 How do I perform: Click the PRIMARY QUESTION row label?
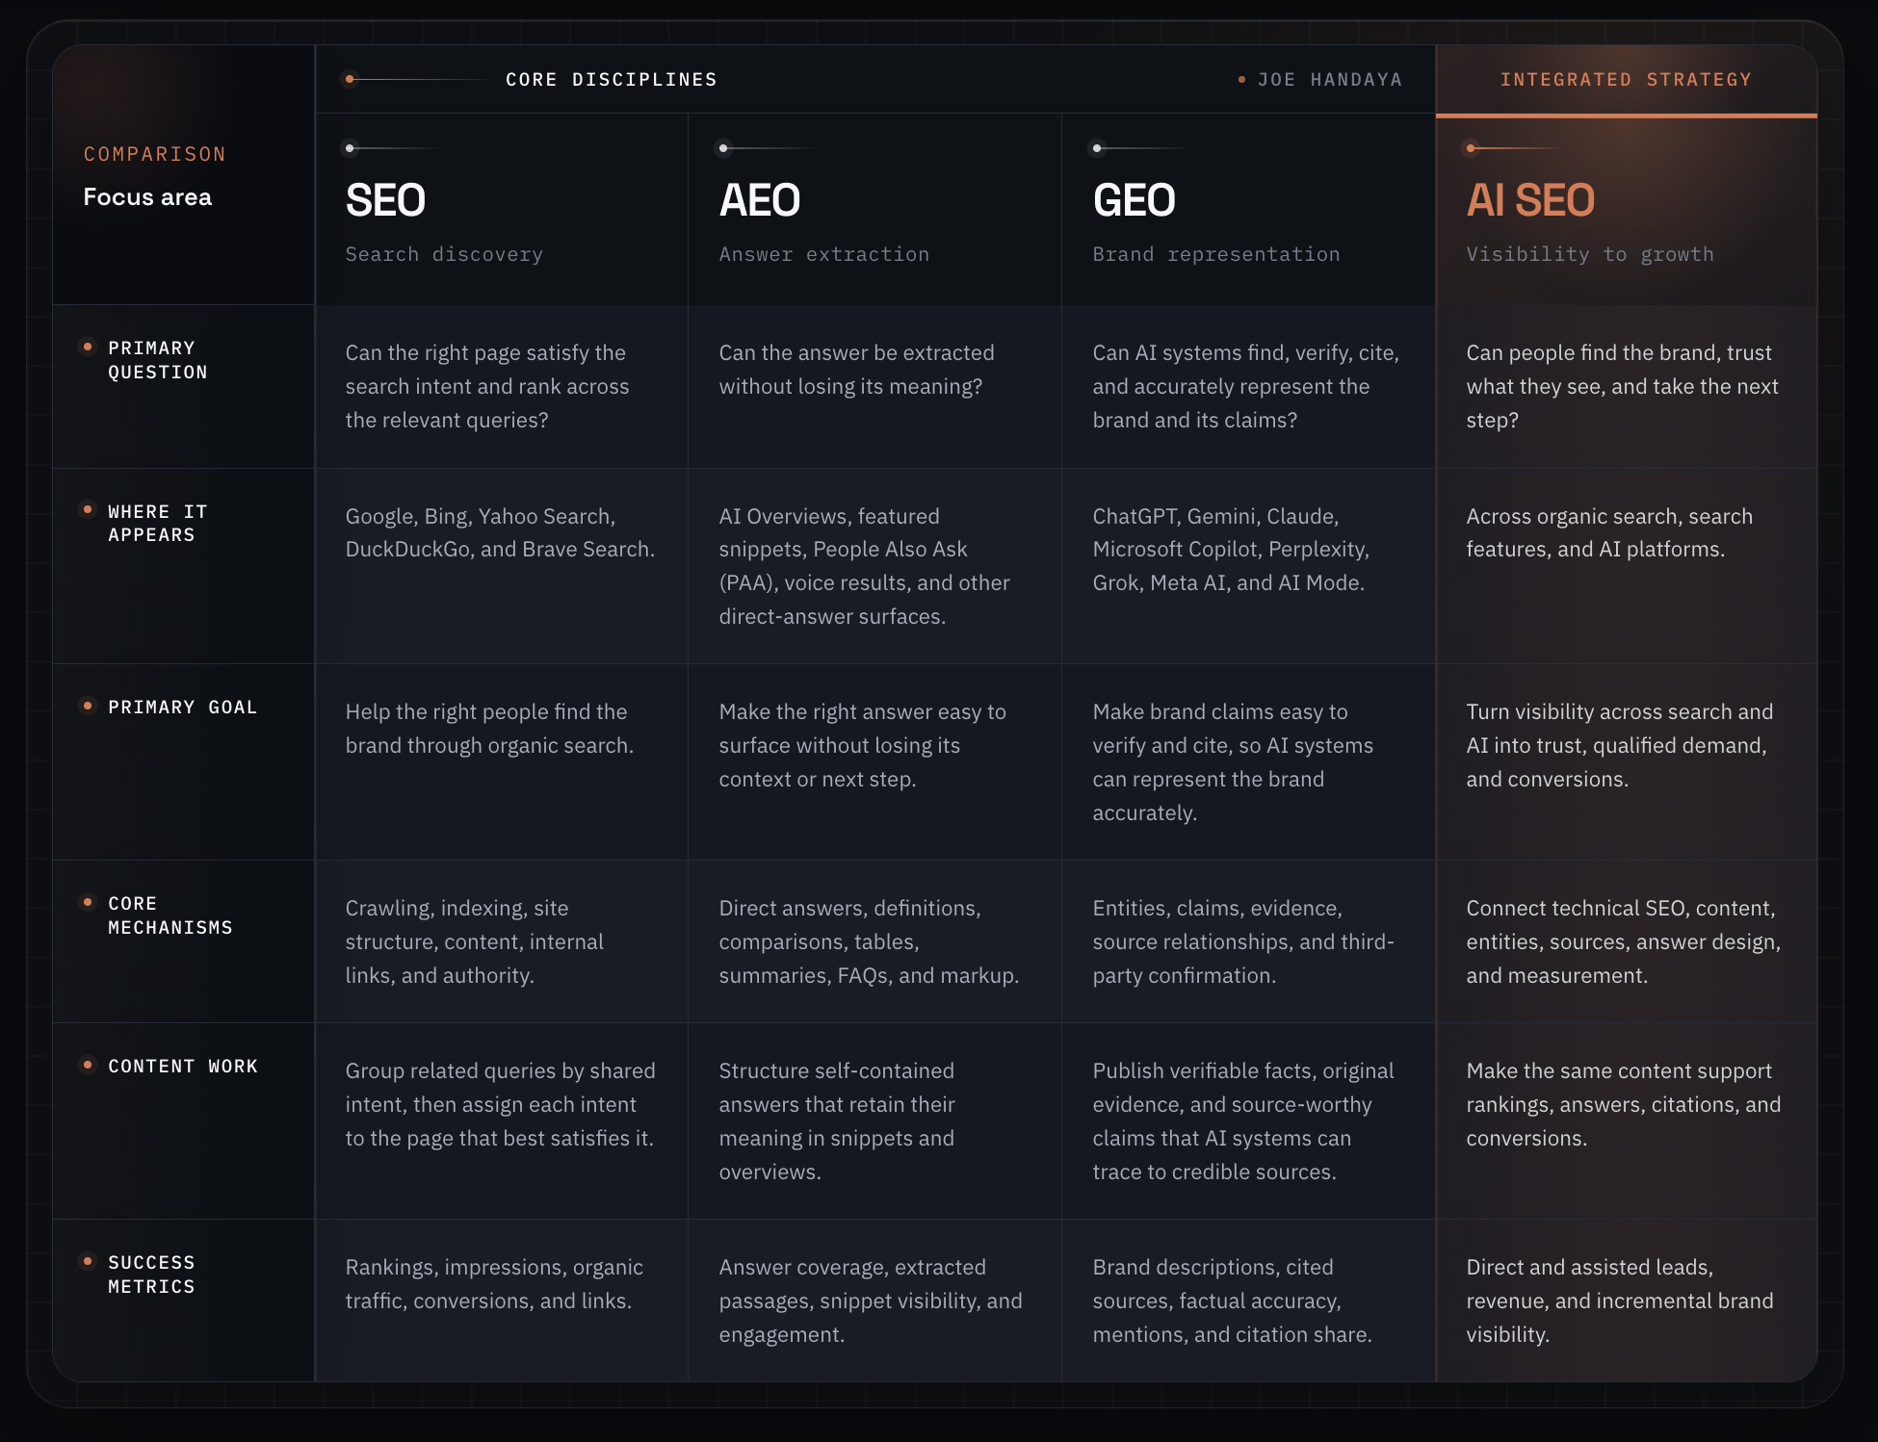158,360
